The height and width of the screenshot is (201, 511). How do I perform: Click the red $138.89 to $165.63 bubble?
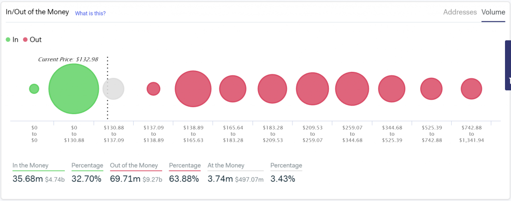pyautogui.click(x=193, y=89)
